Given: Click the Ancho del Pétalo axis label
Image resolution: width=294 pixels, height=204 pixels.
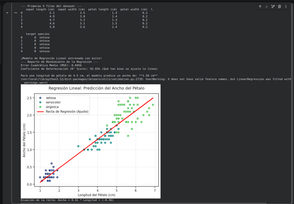Looking at the screenshot, I should (24, 140).
